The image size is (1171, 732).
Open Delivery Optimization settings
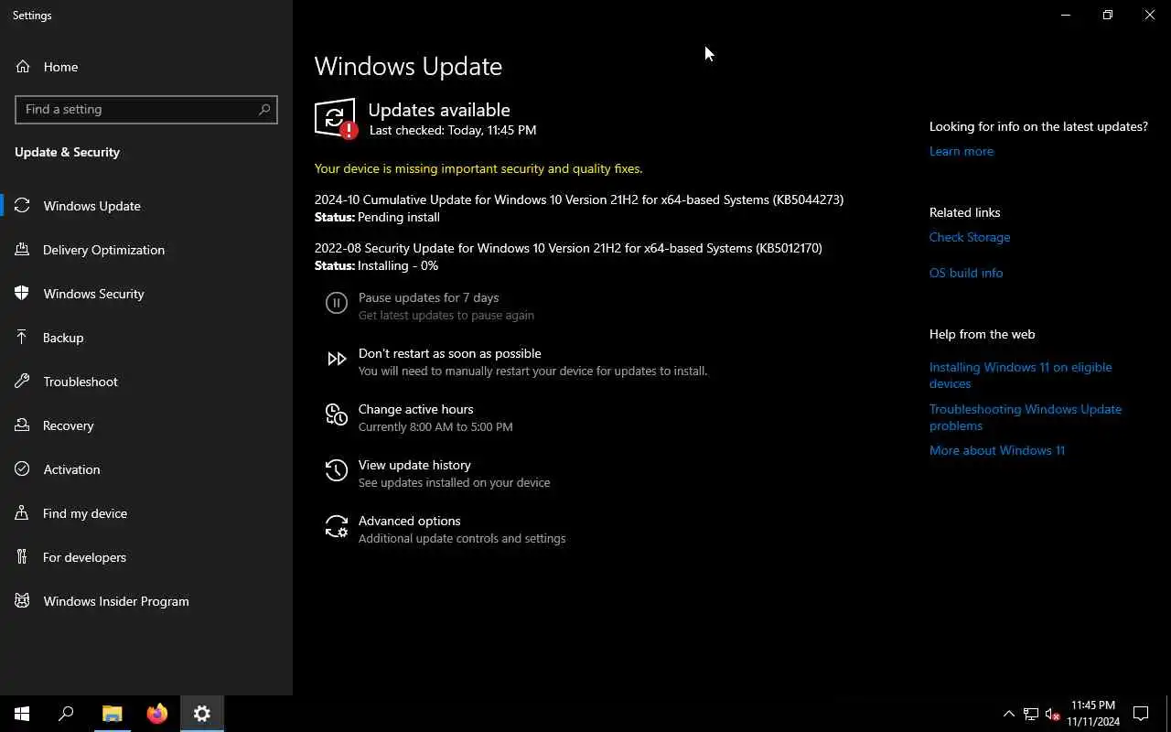[x=146, y=250]
